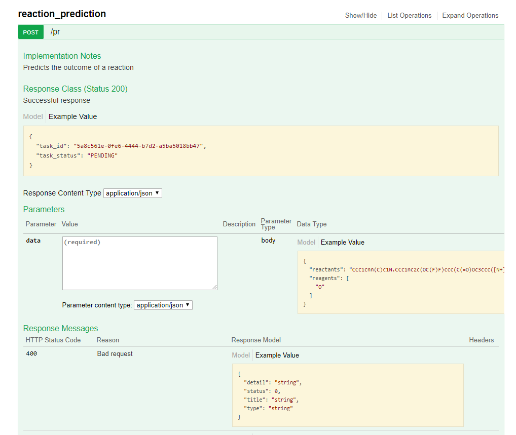This screenshot has height=435, width=516.
Task: Select Example Value tab under Response Class
Action: point(72,116)
